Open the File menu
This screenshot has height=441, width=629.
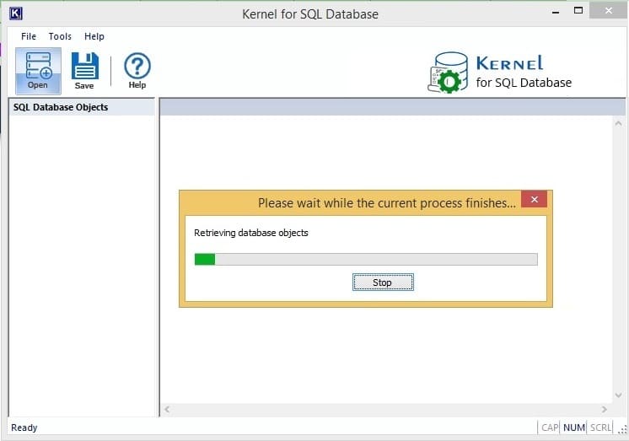(x=29, y=36)
